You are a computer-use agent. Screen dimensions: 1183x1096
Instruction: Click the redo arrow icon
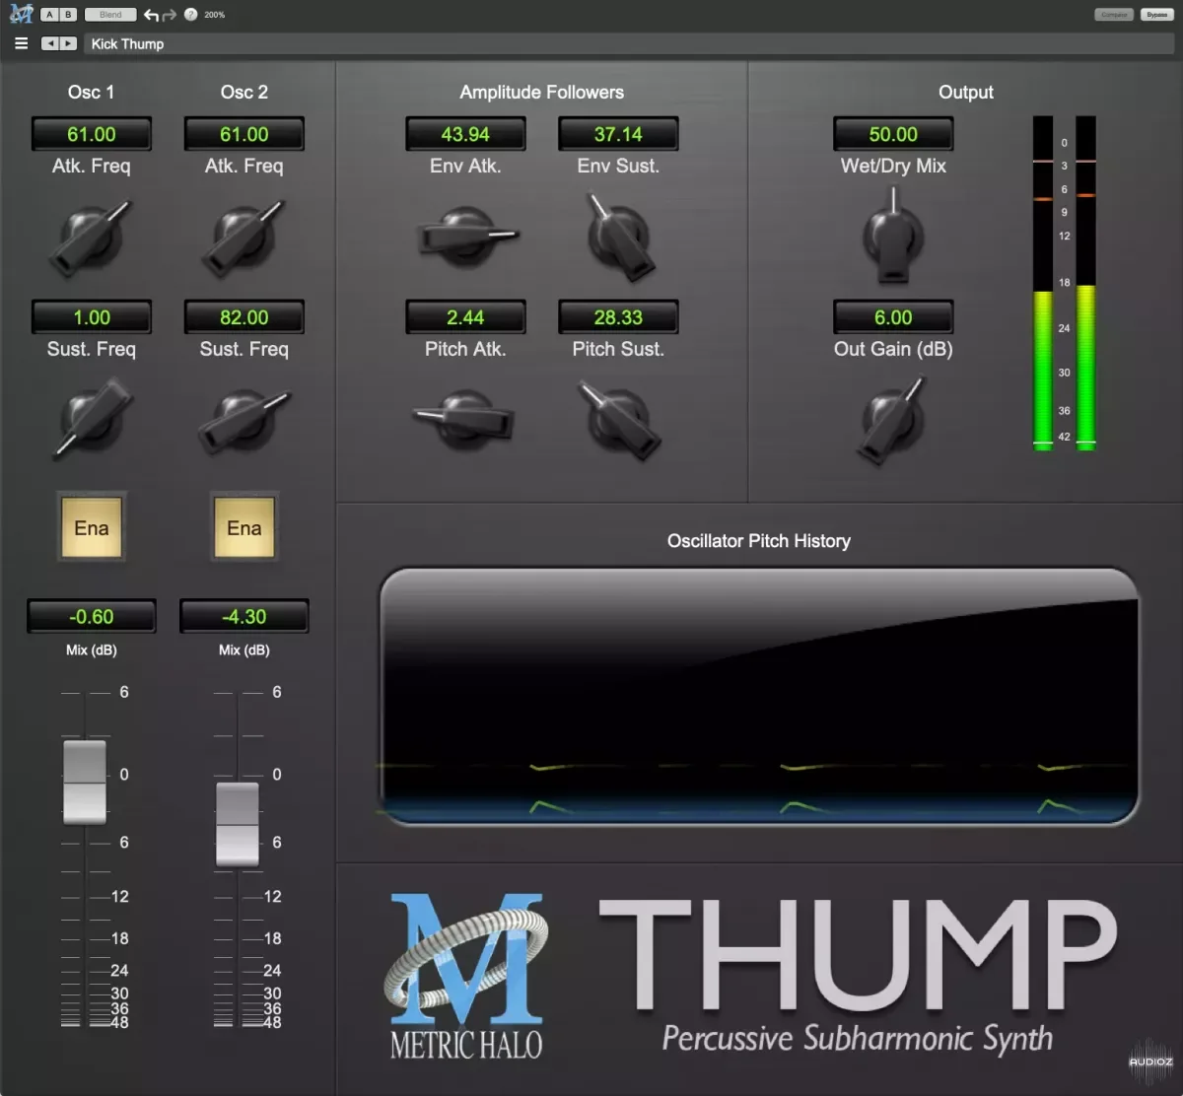click(169, 15)
